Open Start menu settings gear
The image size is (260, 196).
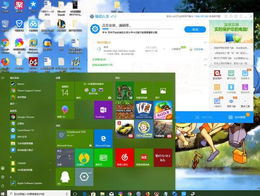point(3,177)
